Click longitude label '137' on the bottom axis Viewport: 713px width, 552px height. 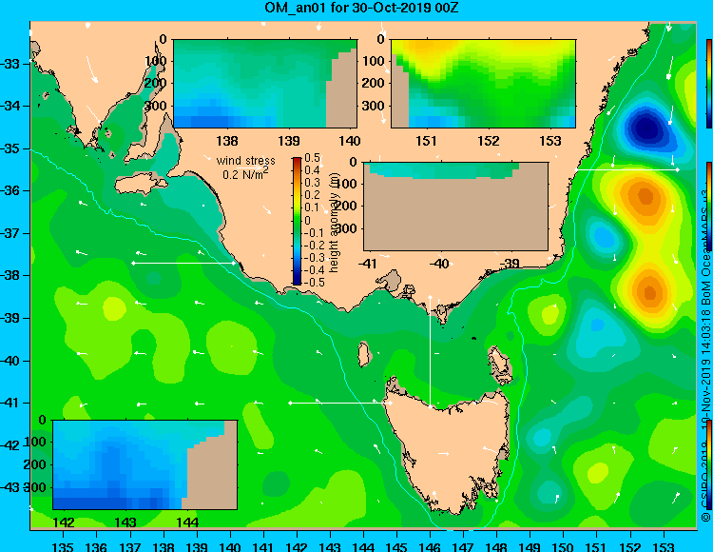[129, 546]
